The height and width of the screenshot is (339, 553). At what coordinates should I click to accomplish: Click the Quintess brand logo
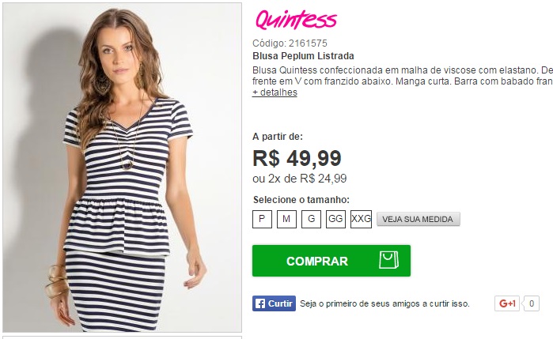(296, 20)
